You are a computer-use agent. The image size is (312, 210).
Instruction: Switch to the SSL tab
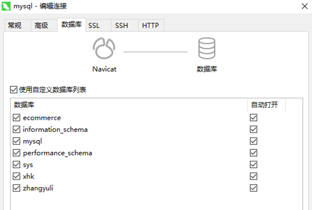pyautogui.click(x=94, y=26)
